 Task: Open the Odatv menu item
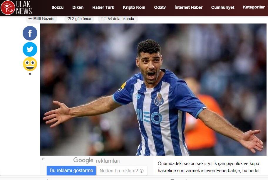pos(160,7)
